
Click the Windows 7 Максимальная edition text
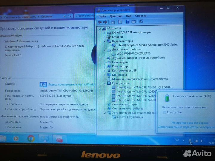[21, 41]
